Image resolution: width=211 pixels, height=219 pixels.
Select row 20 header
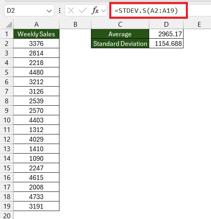(x=6, y=215)
